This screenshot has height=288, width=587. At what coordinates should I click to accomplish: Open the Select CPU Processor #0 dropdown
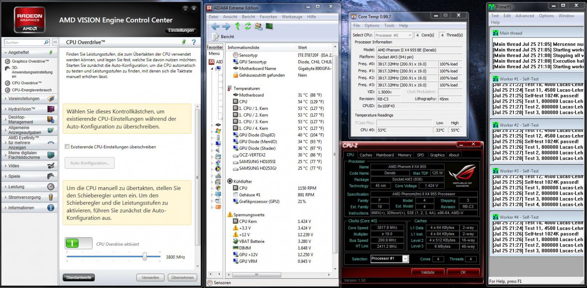[393, 35]
